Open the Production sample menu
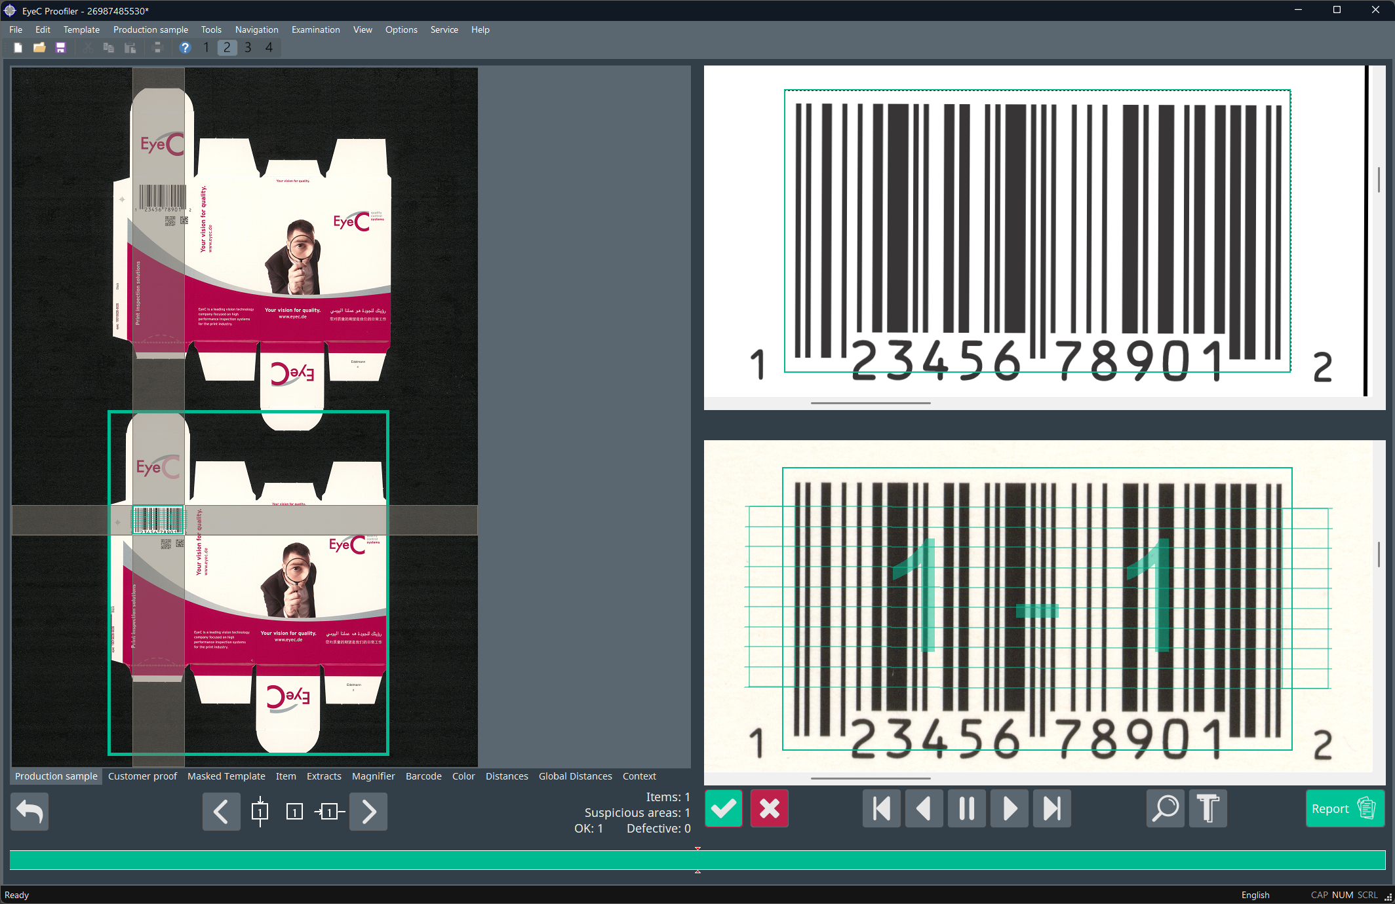 (151, 29)
